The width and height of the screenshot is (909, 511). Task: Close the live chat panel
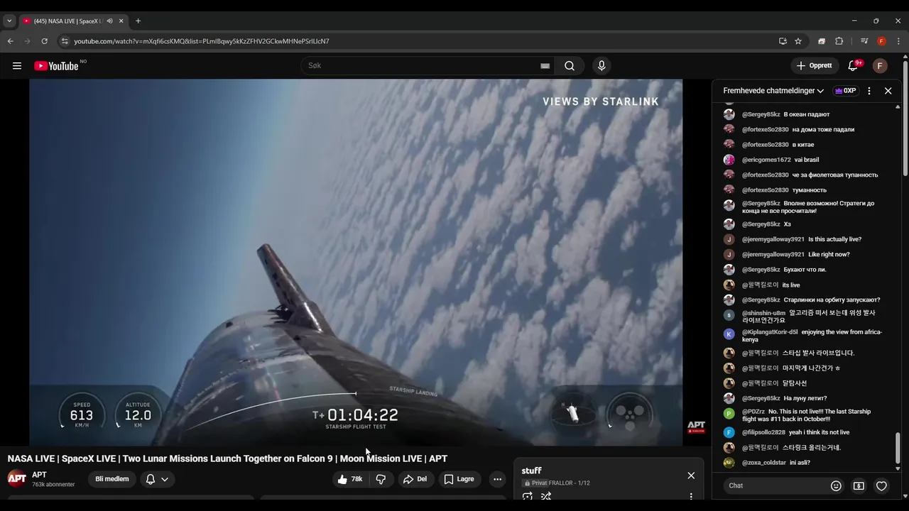click(888, 91)
